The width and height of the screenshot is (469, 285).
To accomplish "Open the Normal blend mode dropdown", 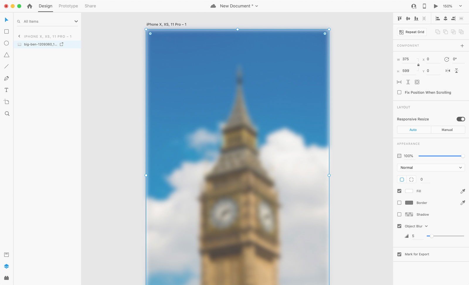I will click(431, 168).
